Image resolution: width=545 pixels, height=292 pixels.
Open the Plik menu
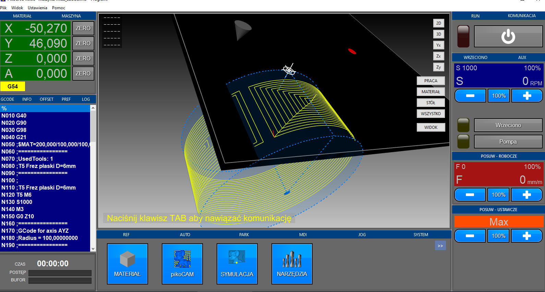3,8
